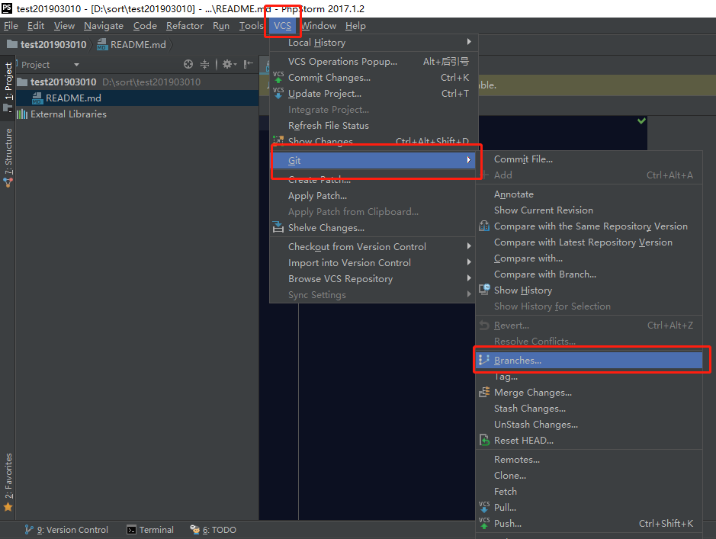Click the hide Project panel icon
This screenshot has height=539, width=716.
click(248, 64)
